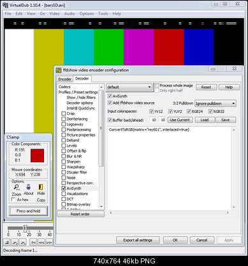Confirm with the OK button

(175, 240)
